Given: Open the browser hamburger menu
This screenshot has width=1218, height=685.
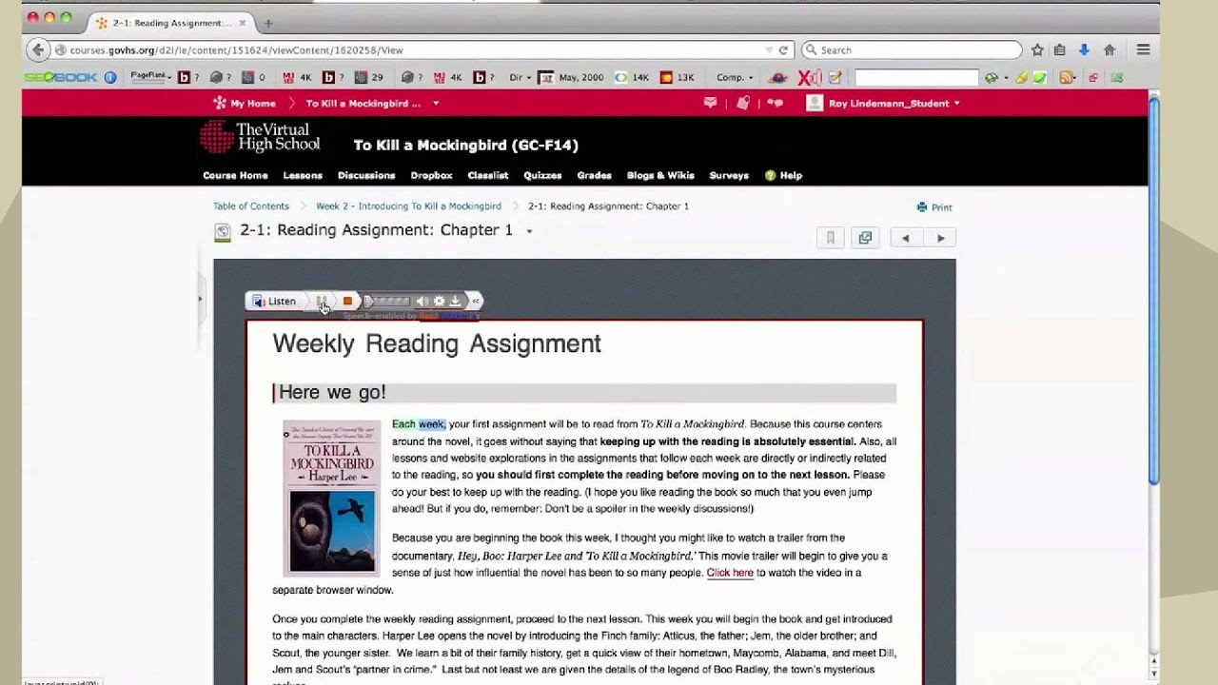Looking at the screenshot, I should pyautogui.click(x=1143, y=49).
